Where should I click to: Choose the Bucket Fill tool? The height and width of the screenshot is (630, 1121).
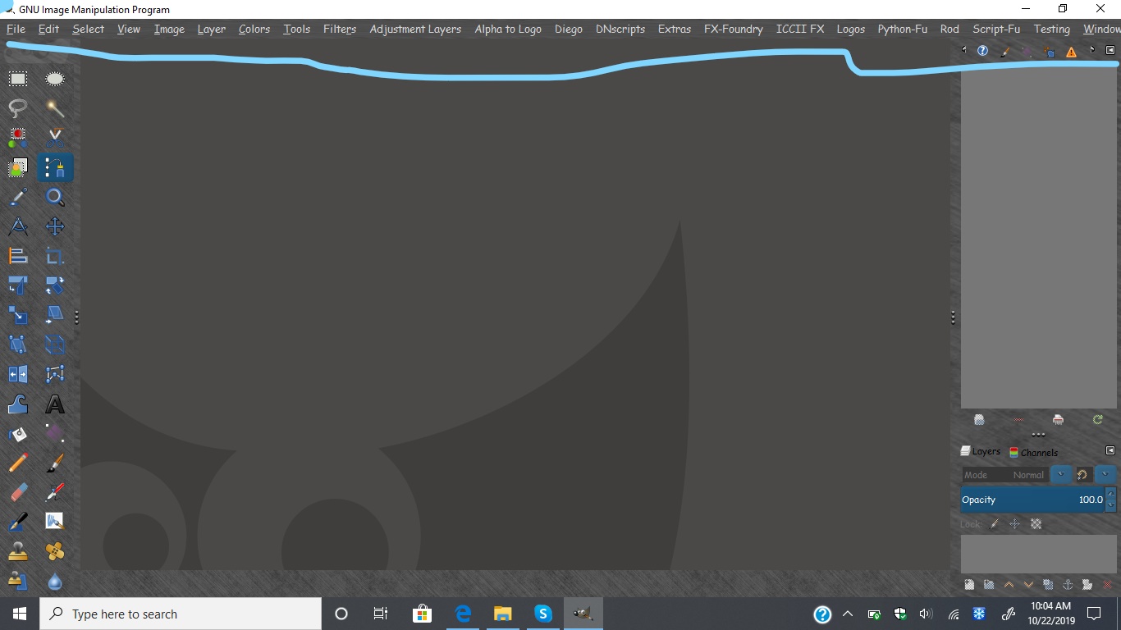click(x=18, y=433)
